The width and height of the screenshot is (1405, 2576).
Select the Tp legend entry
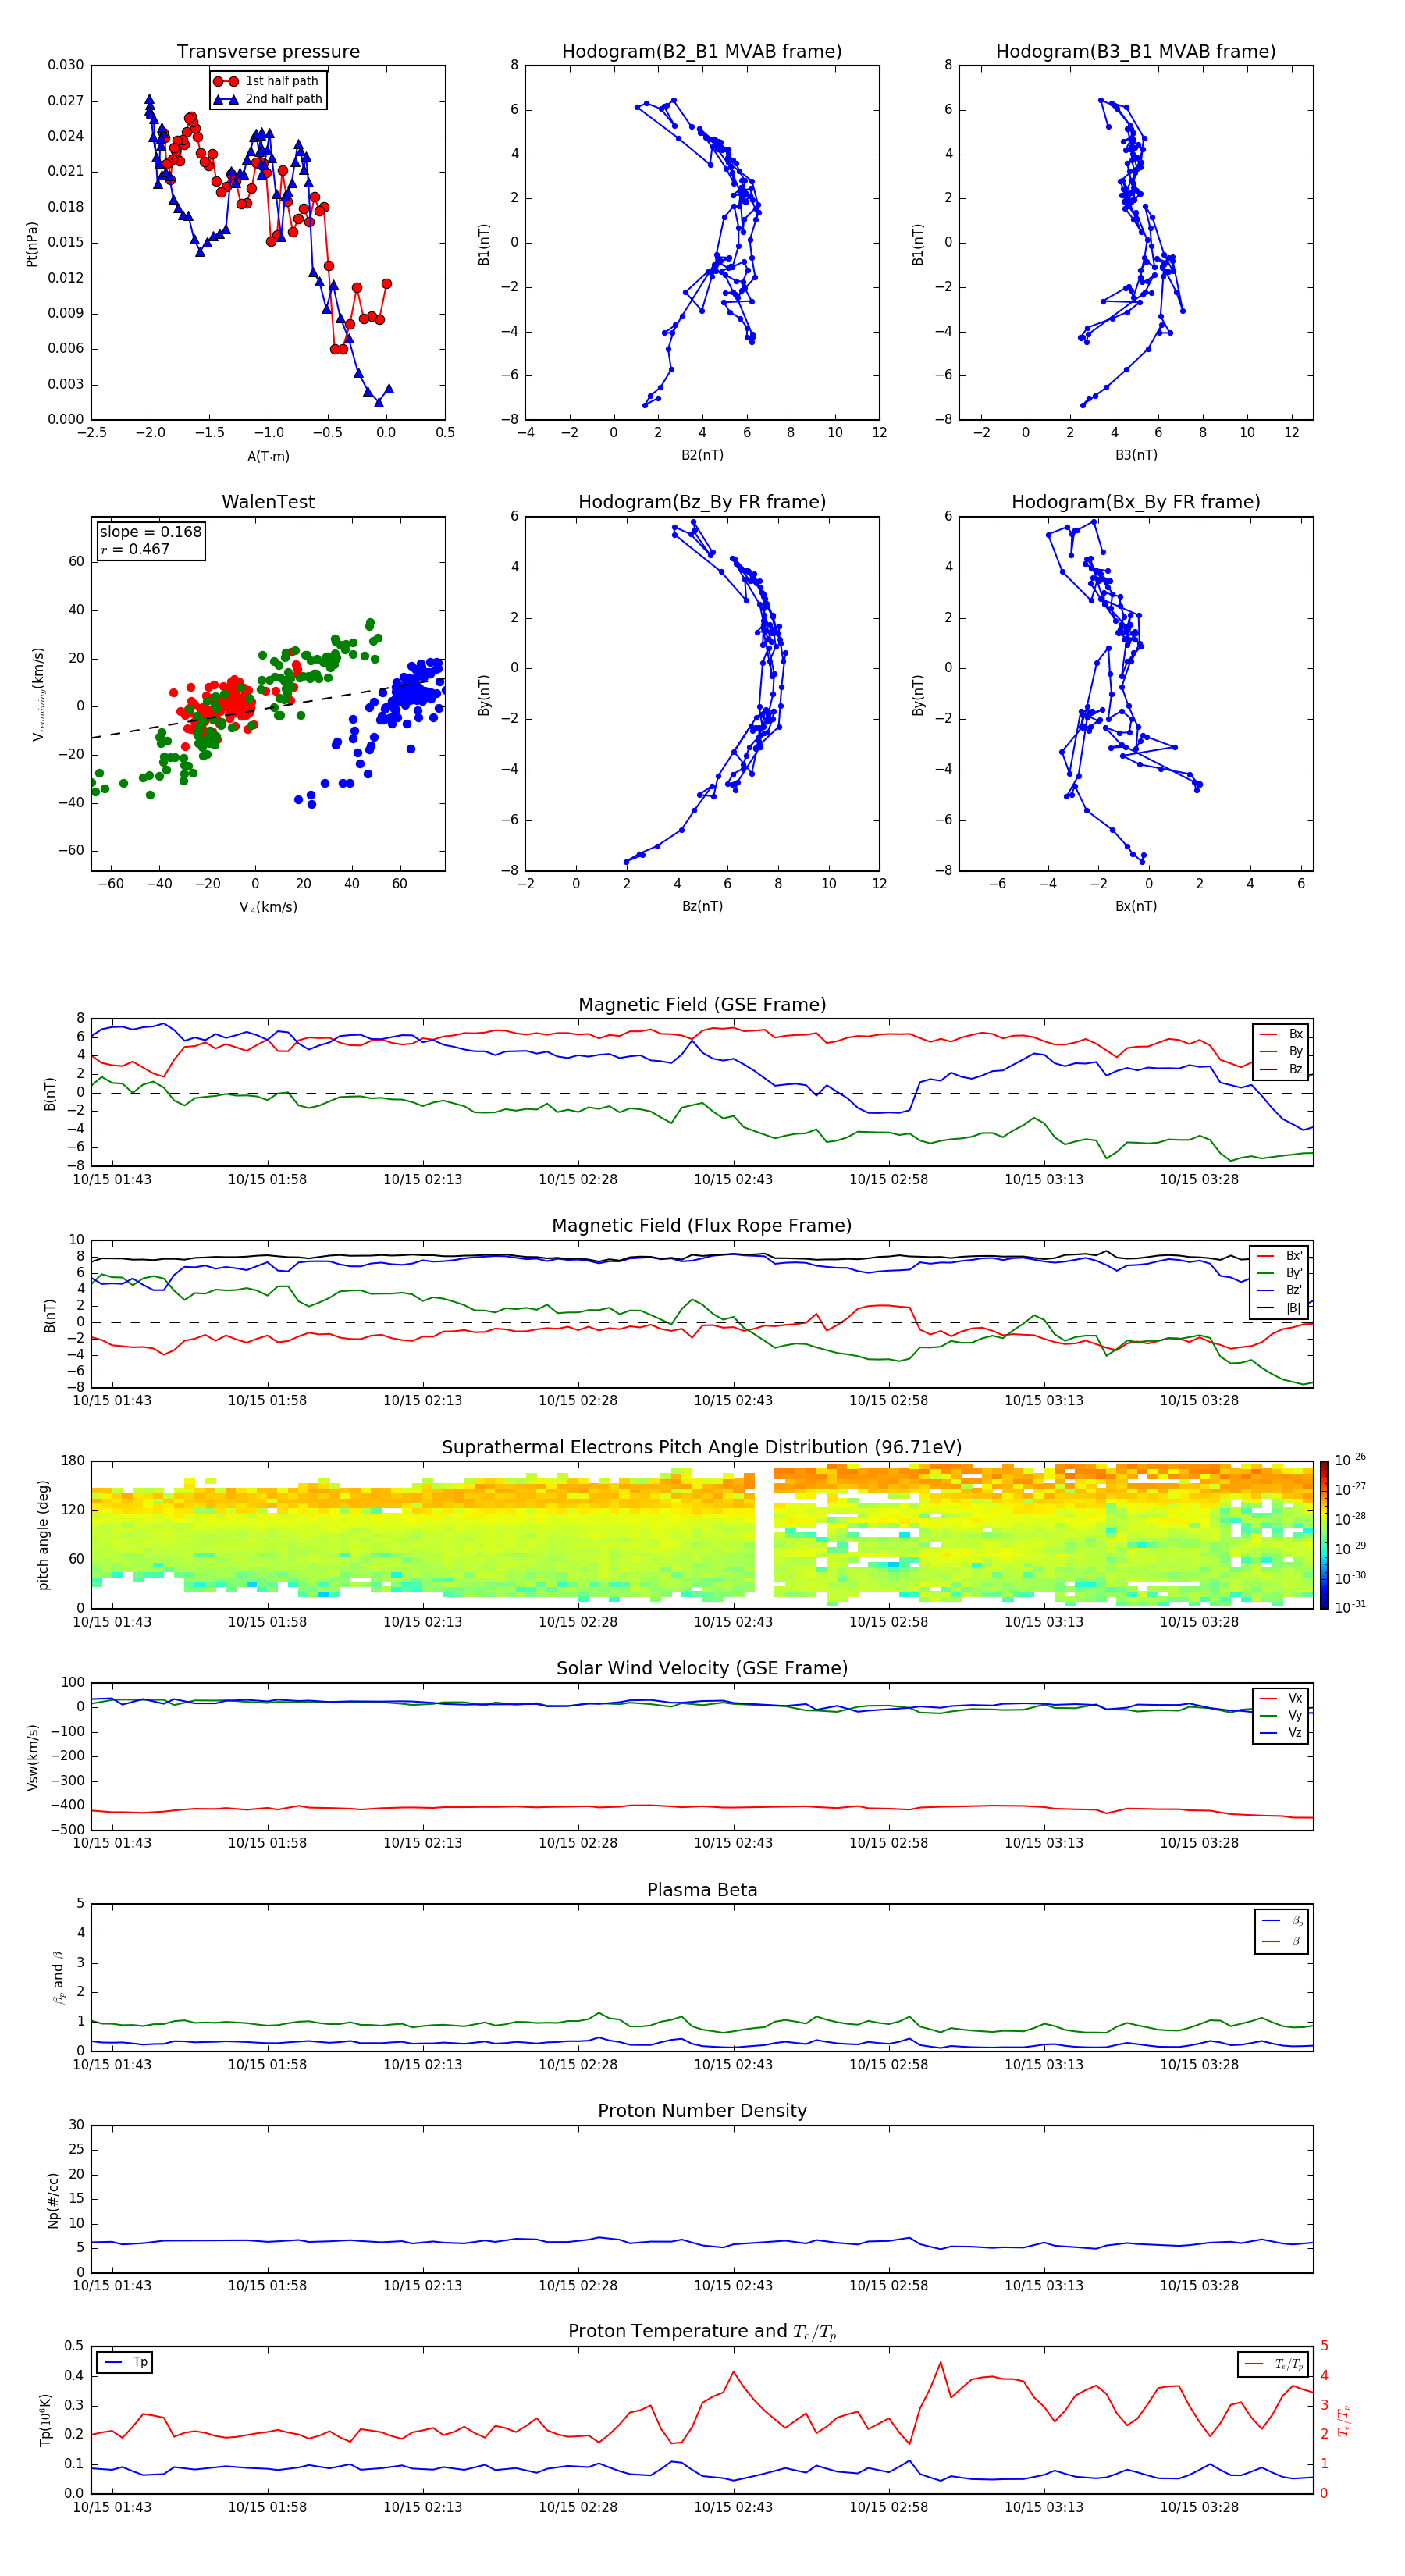(125, 2362)
